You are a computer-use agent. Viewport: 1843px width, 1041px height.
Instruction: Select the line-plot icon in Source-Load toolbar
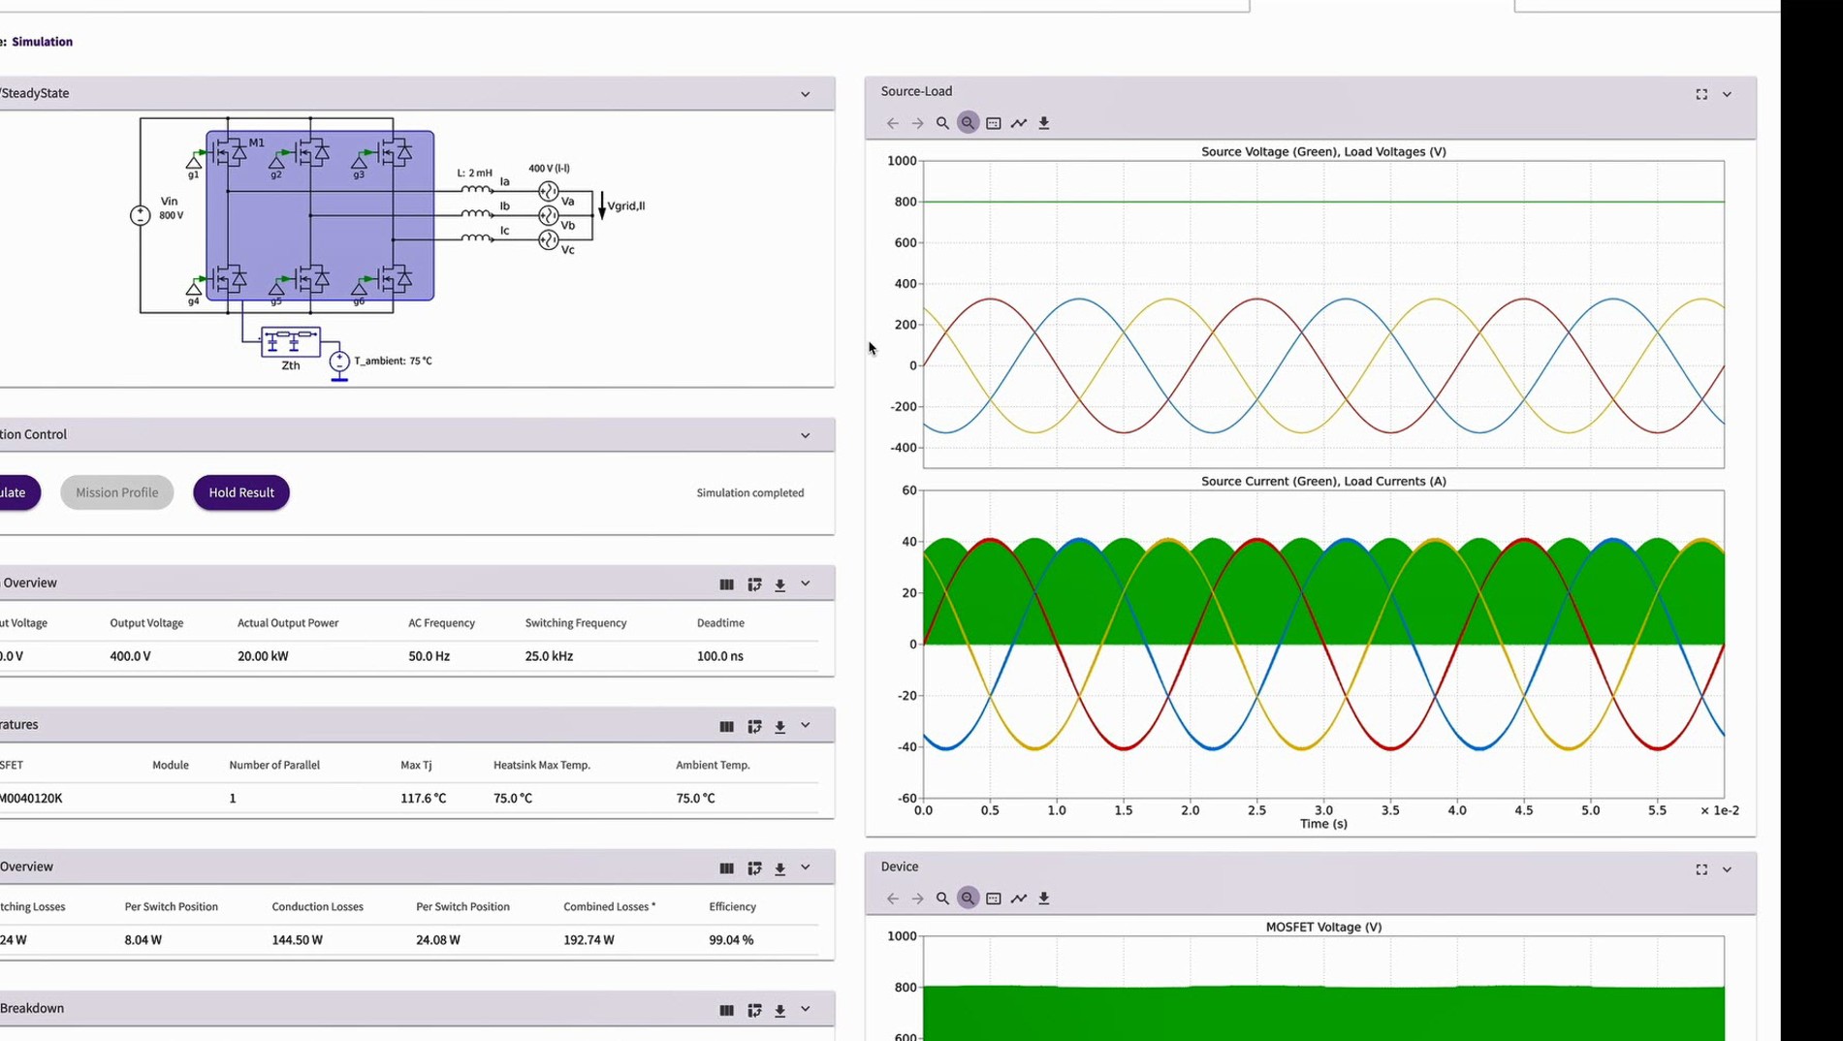[x=1019, y=123]
